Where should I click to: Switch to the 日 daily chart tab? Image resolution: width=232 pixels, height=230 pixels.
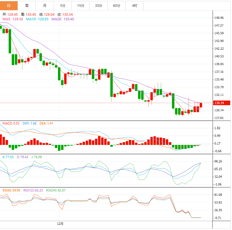pyautogui.click(x=9, y=6)
